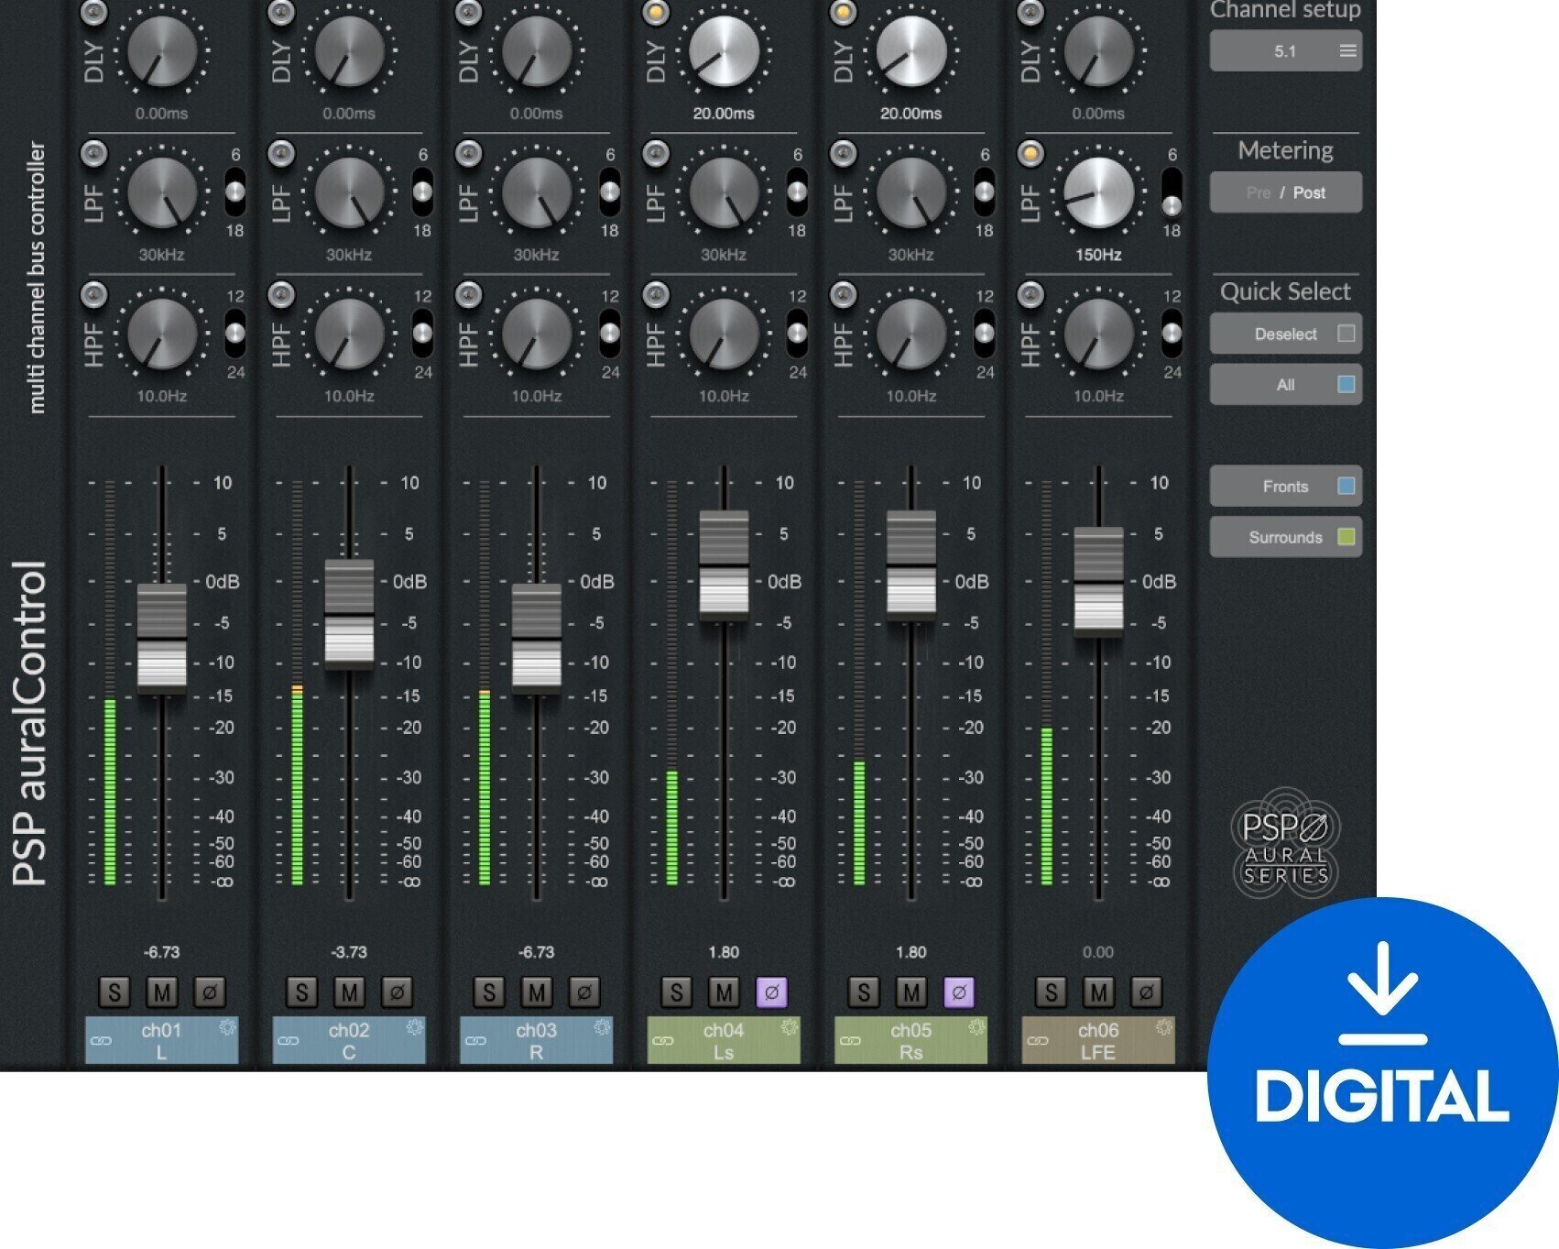Click link icon on ch05 Rs
1559x1249 pixels.
pyautogui.click(x=850, y=1042)
